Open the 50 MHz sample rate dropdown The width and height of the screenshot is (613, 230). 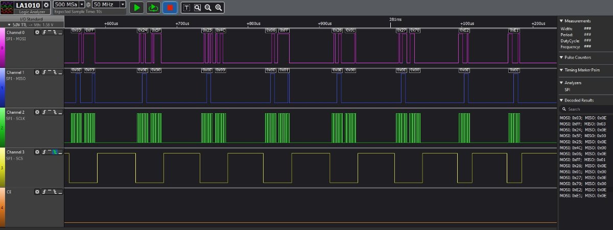pos(123,5)
